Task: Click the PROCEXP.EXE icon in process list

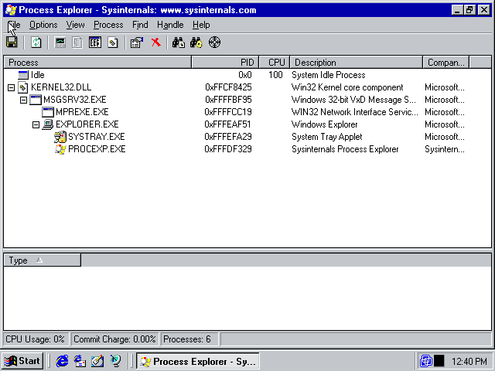Action: tap(60, 149)
